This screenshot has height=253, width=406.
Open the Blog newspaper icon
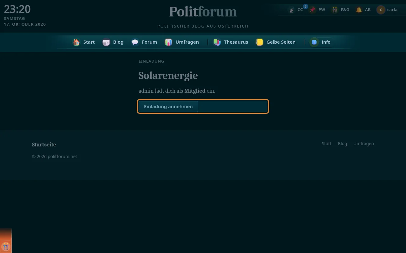click(x=106, y=42)
